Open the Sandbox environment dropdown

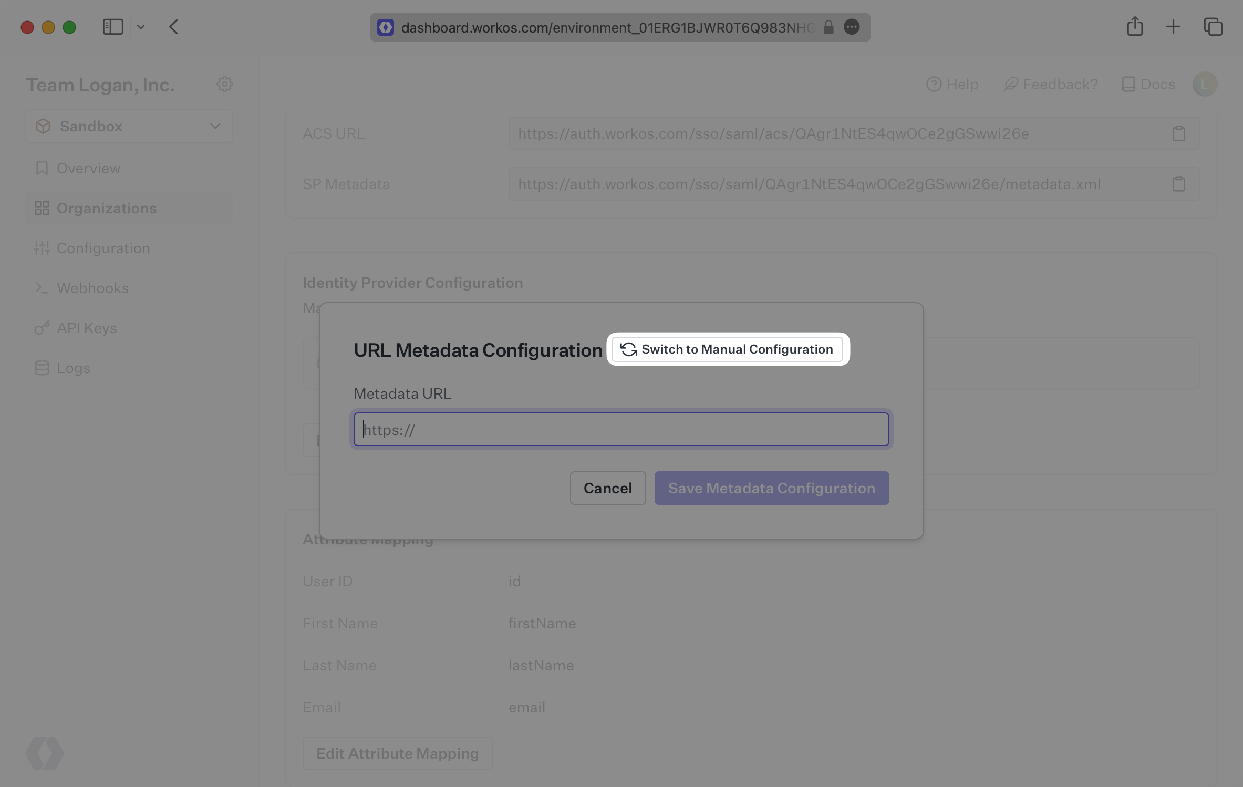[x=129, y=126]
